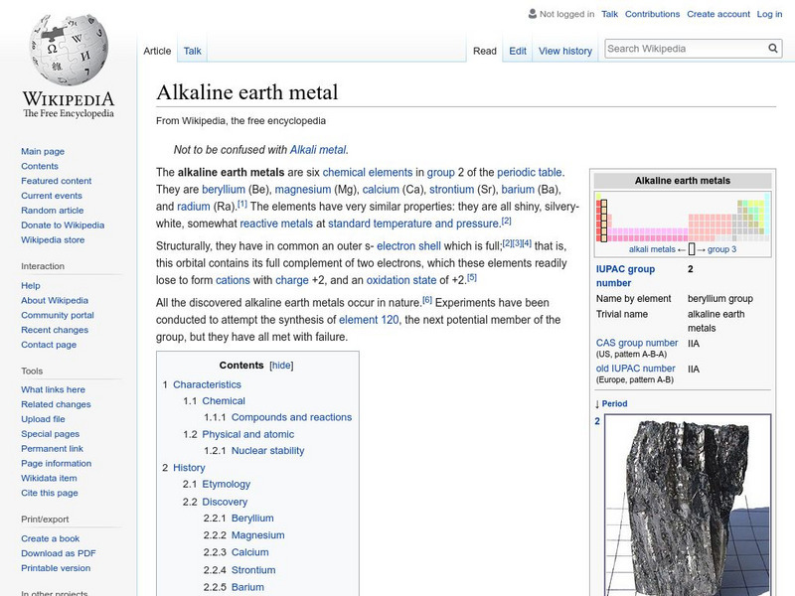Screen dimensions: 795x596
Task: Go to 2.2 Discovery section in Contents
Action: [x=225, y=502]
